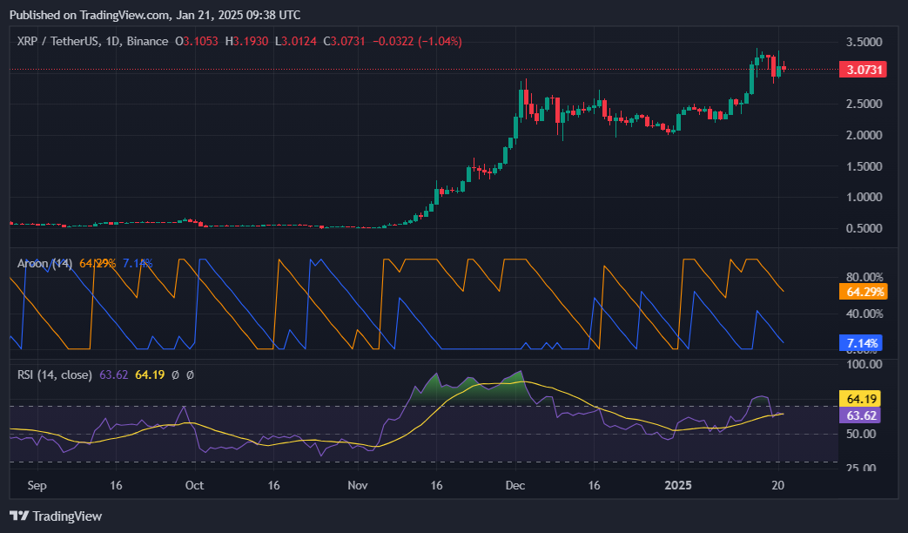This screenshot has width=908, height=533.
Task: Open the 1D interval in the legend
Action: [110, 41]
